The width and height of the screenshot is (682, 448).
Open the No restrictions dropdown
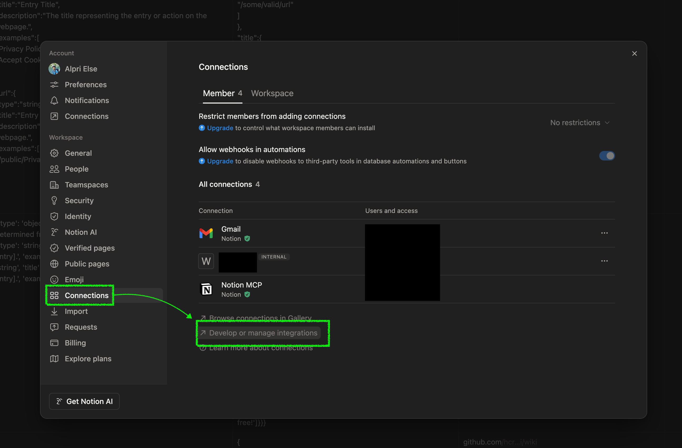(x=580, y=122)
